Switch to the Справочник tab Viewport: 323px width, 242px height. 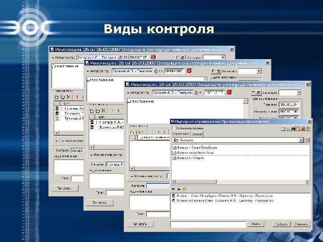coord(180,134)
